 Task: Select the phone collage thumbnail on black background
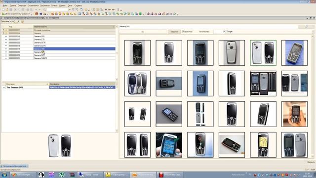(x=263, y=84)
